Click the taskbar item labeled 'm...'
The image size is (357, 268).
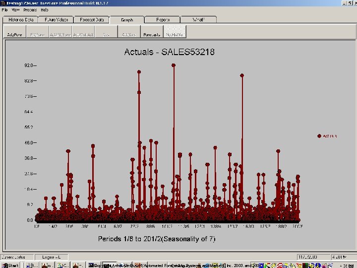[48, 265]
